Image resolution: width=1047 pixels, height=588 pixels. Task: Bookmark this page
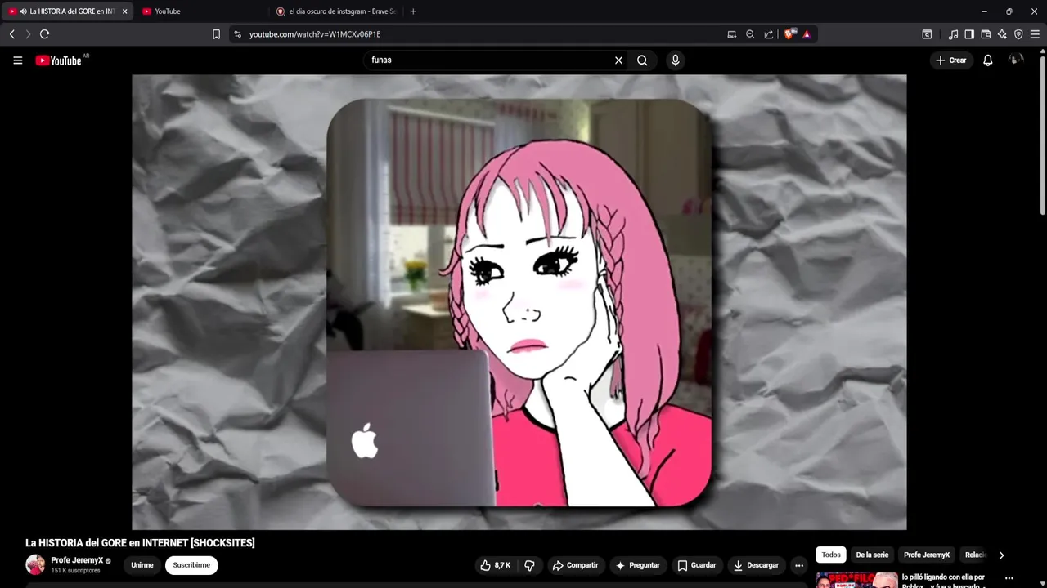click(216, 34)
